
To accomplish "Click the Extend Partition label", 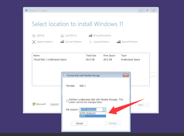I will 130,42.
